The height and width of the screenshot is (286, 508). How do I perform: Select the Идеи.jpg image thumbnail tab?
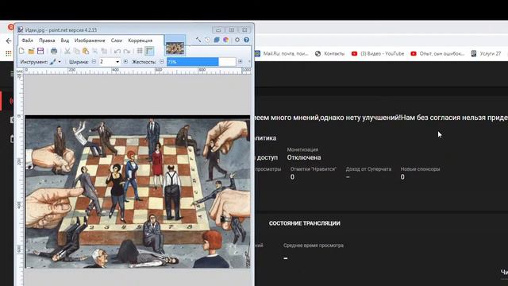pos(175,48)
